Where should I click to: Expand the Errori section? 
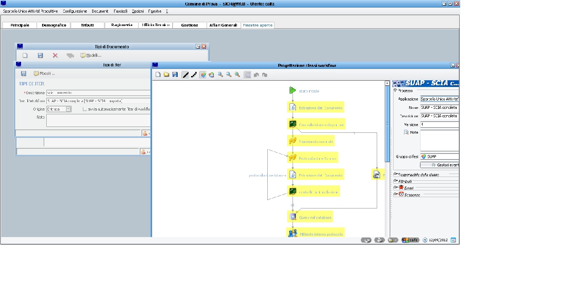395,187
